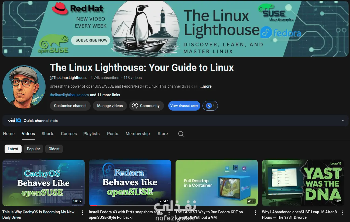
Task: Expand channel description with ...more
Action: pyautogui.click(x=205, y=86)
